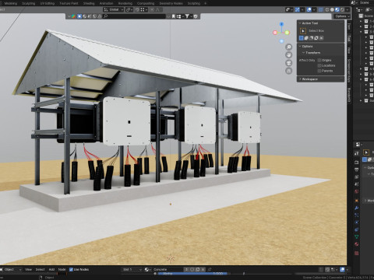Collapse the Transform subpanel

tap(311, 53)
